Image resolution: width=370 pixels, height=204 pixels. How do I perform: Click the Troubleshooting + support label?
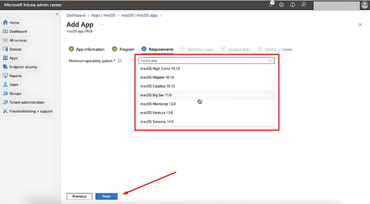tap(31, 111)
